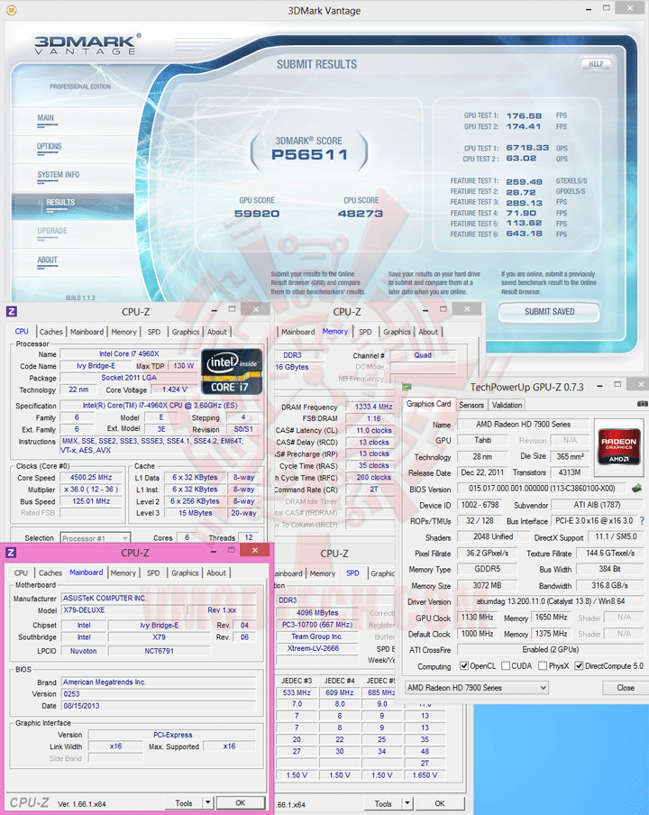
Task: Toggle the CUDA checkbox in GPU-Z
Action: pyautogui.click(x=506, y=666)
